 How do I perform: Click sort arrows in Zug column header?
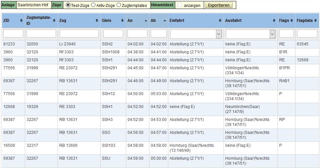coord(97,21)
